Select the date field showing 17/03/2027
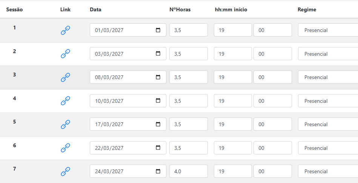 [128, 124]
